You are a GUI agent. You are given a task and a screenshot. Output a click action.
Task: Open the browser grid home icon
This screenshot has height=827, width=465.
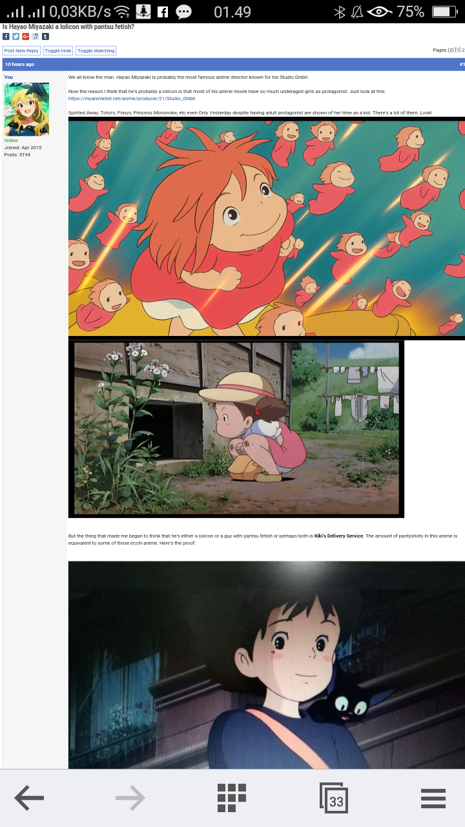coord(232,798)
